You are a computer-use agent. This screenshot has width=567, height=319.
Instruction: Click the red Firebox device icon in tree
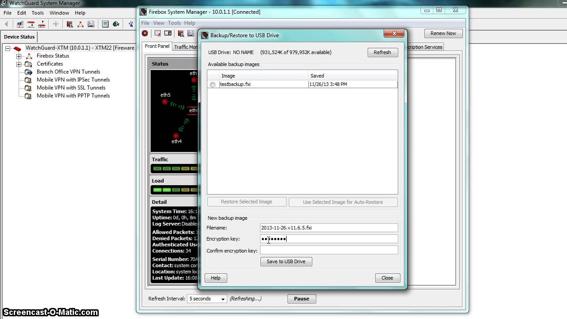[x=17, y=48]
